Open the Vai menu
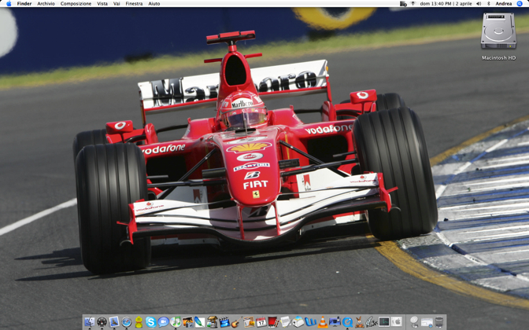The image size is (529, 330). [x=117, y=3]
